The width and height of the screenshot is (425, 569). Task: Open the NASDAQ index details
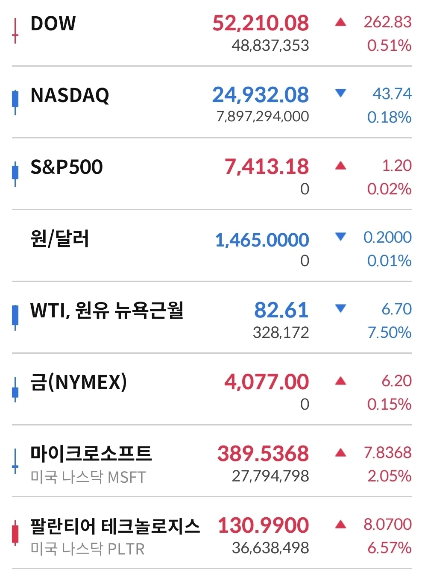[x=212, y=103]
